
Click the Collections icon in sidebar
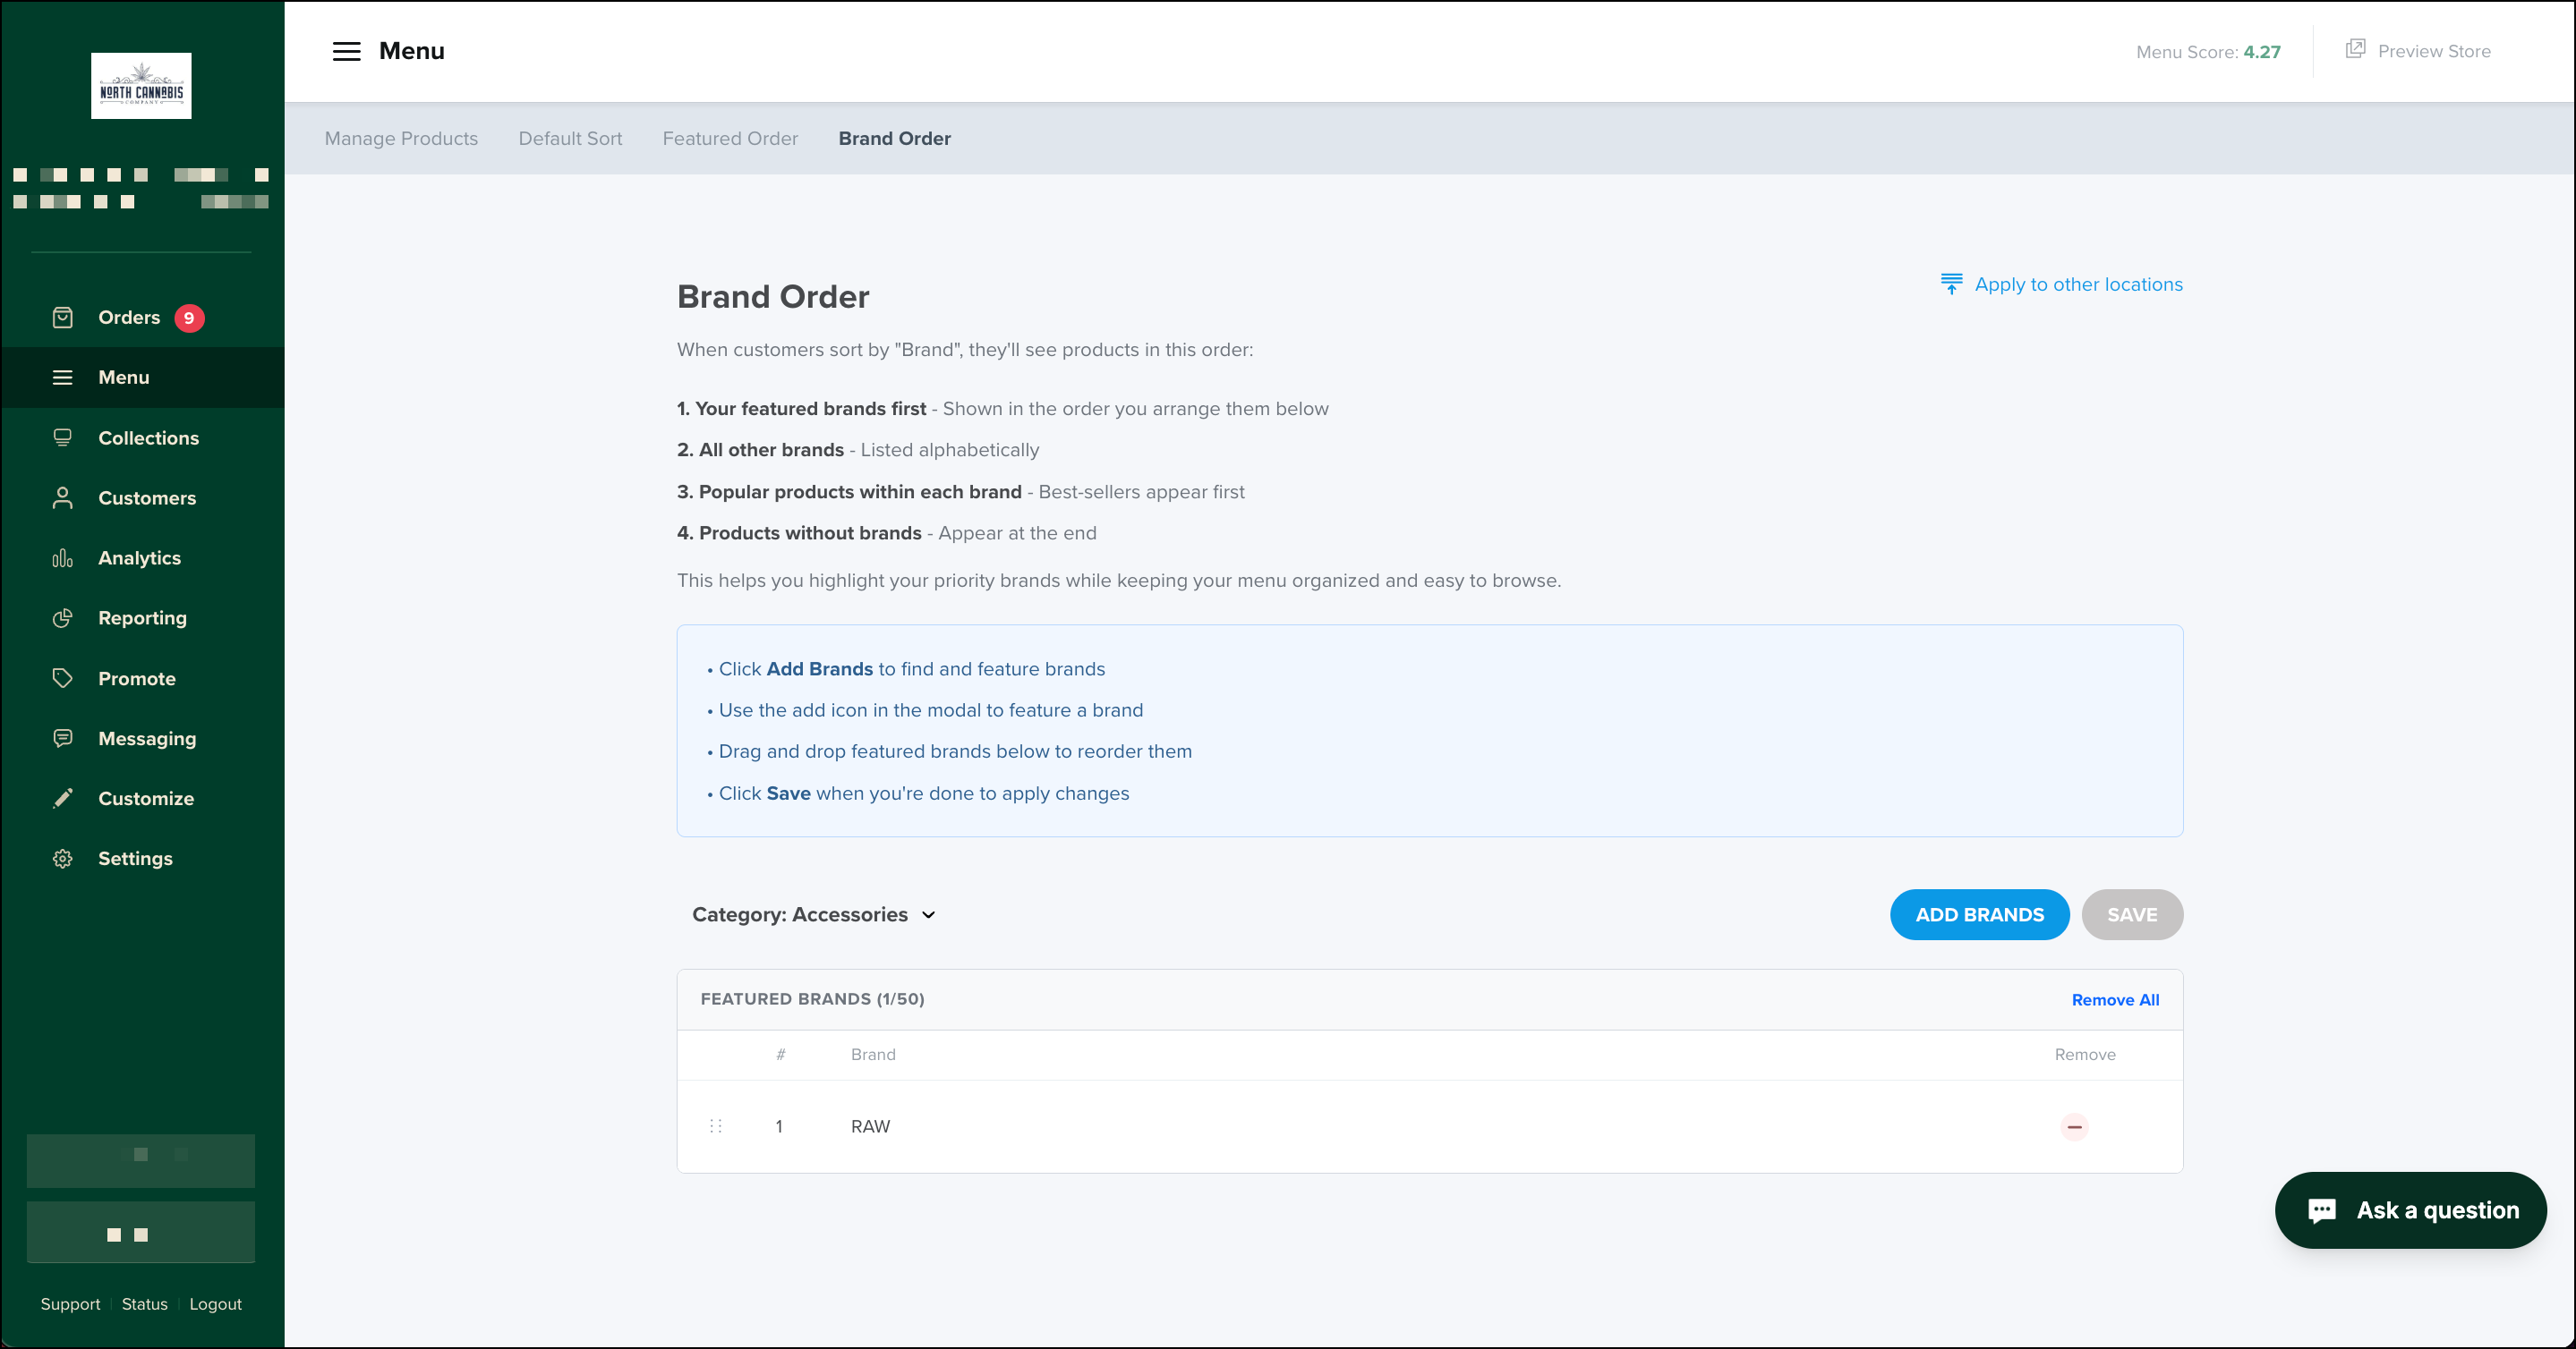62,437
